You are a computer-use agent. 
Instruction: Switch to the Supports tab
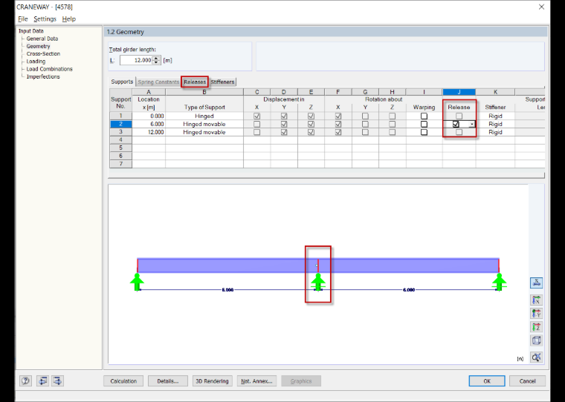(122, 82)
